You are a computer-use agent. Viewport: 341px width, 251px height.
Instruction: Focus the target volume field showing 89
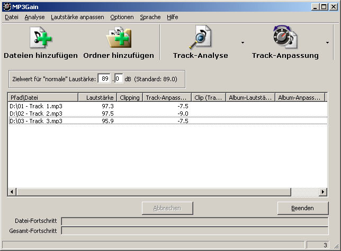click(104, 79)
